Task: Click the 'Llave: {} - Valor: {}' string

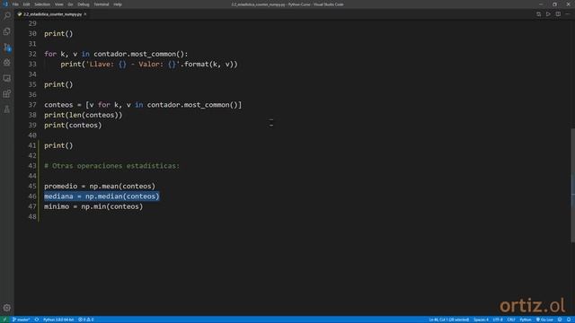Action: pyautogui.click(x=133, y=64)
